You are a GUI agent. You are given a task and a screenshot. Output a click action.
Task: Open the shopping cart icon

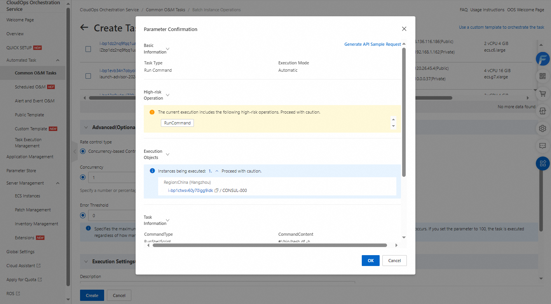(x=542, y=93)
